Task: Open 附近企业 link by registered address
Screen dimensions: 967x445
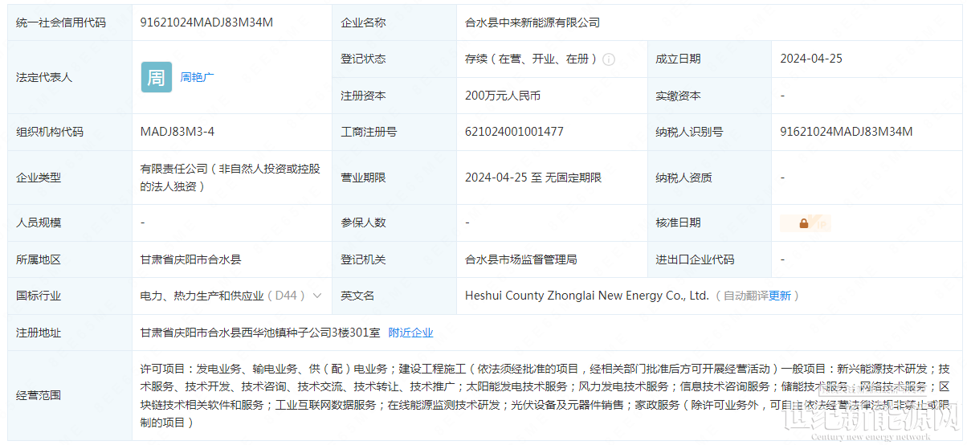Action: pyautogui.click(x=410, y=333)
